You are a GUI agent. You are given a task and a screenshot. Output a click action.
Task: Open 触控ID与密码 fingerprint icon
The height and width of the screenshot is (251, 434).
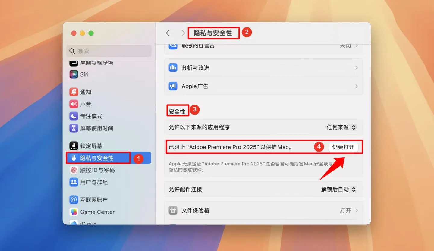point(74,170)
